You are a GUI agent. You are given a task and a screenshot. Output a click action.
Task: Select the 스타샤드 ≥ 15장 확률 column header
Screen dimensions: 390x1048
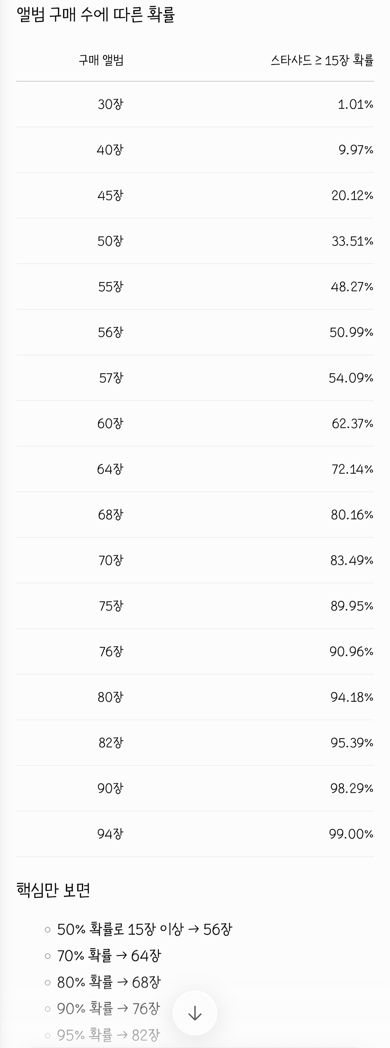(322, 60)
